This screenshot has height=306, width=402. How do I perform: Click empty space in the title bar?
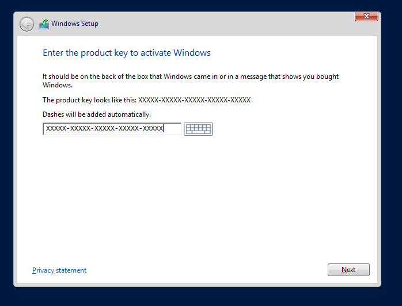tap(230, 24)
